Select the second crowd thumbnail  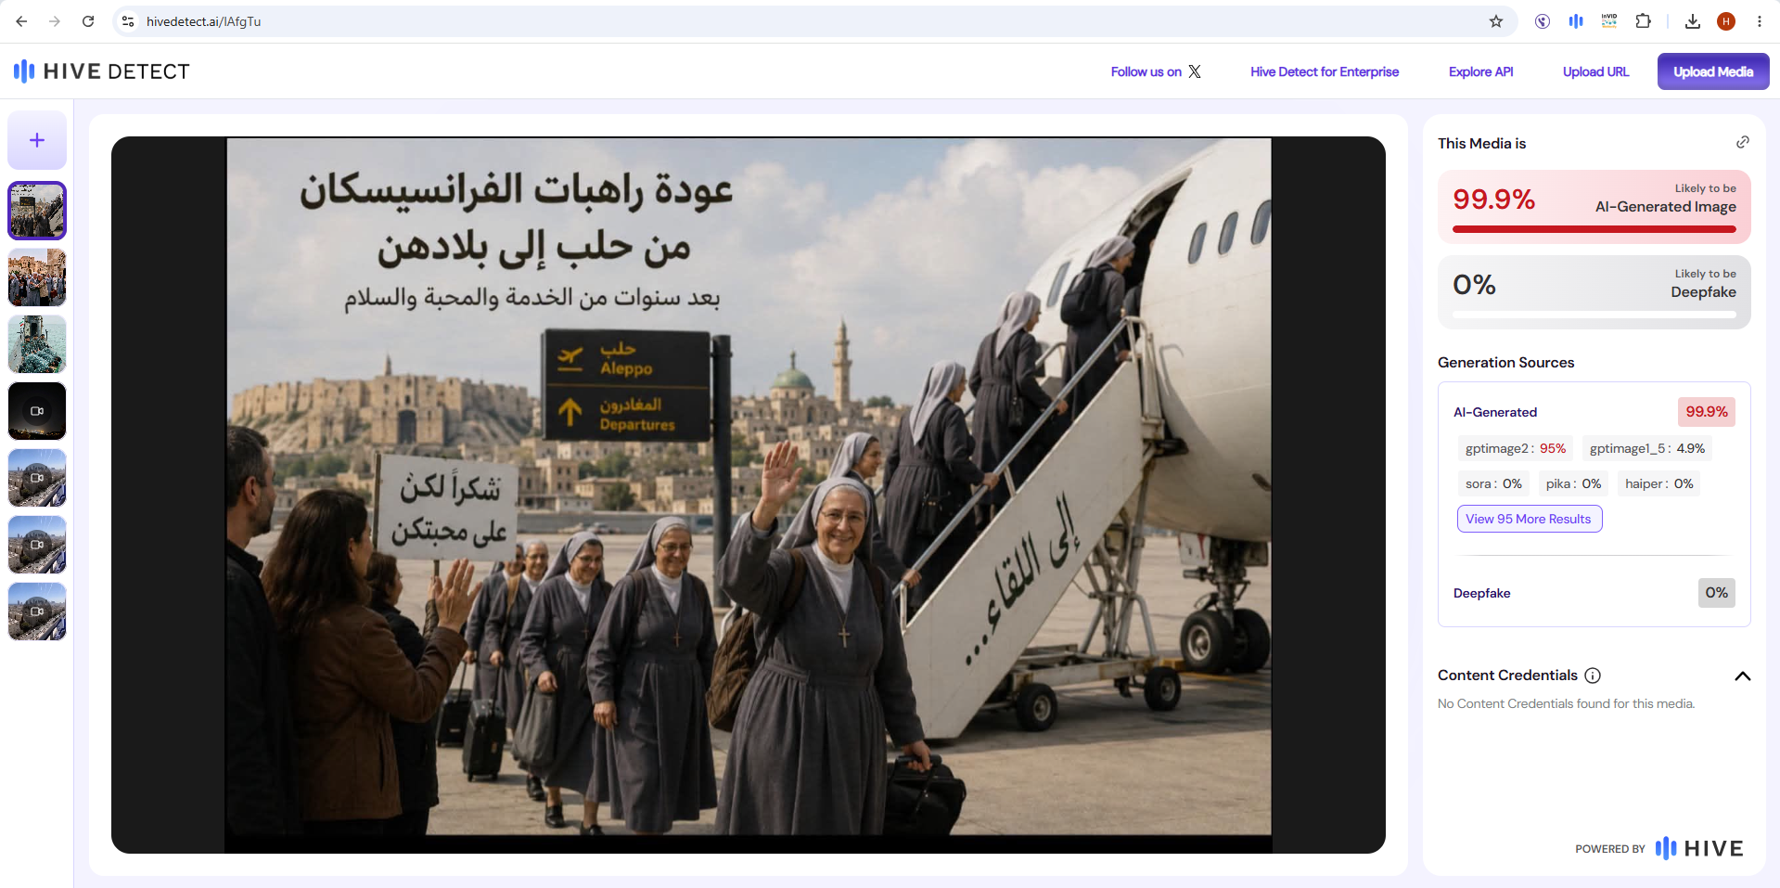pyautogui.click(x=37, y=277)
